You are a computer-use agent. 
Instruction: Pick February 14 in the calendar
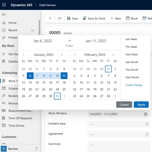point(108,83)
